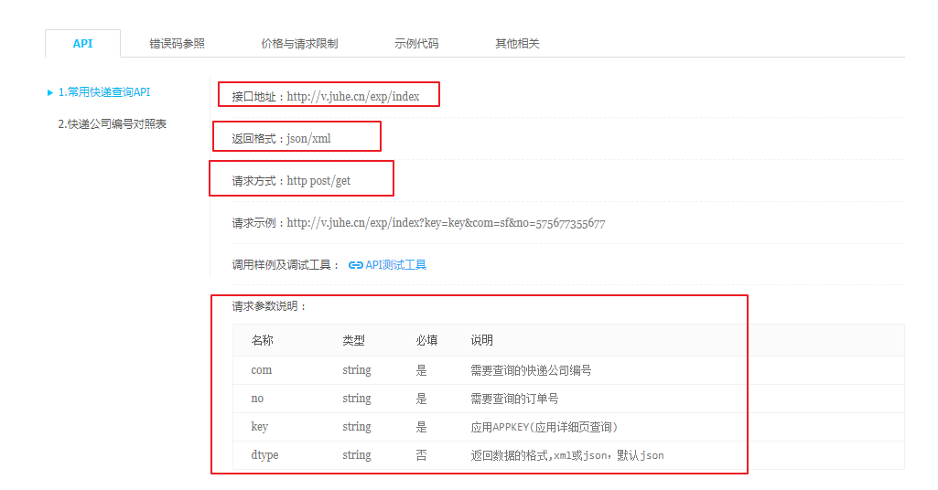Click the 接口地址 URL v.juhe.cn/exp/index
The image size is (938, 490).
(x=352, y=96)
